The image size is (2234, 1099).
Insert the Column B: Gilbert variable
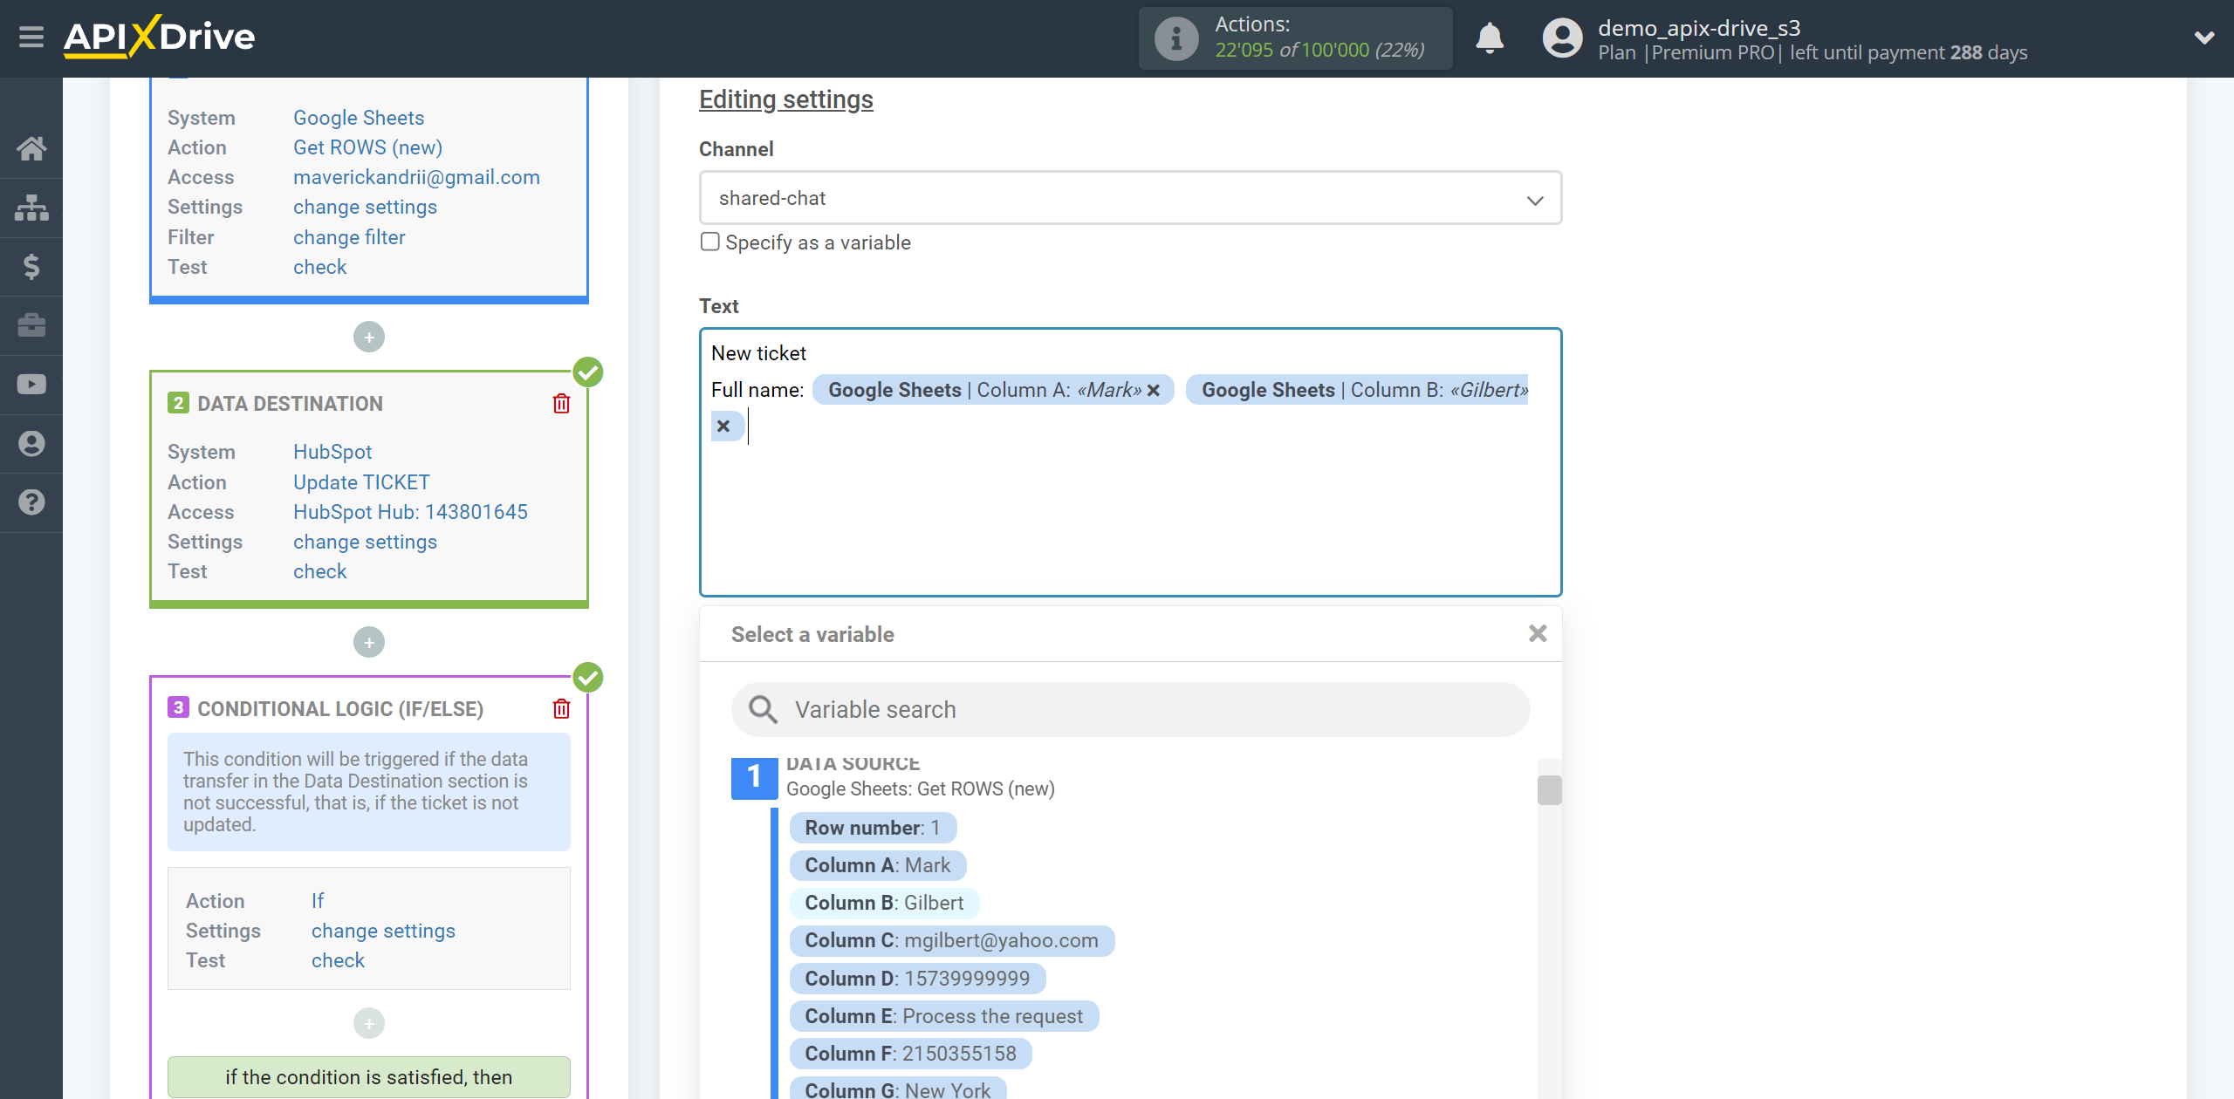point(884,903)
